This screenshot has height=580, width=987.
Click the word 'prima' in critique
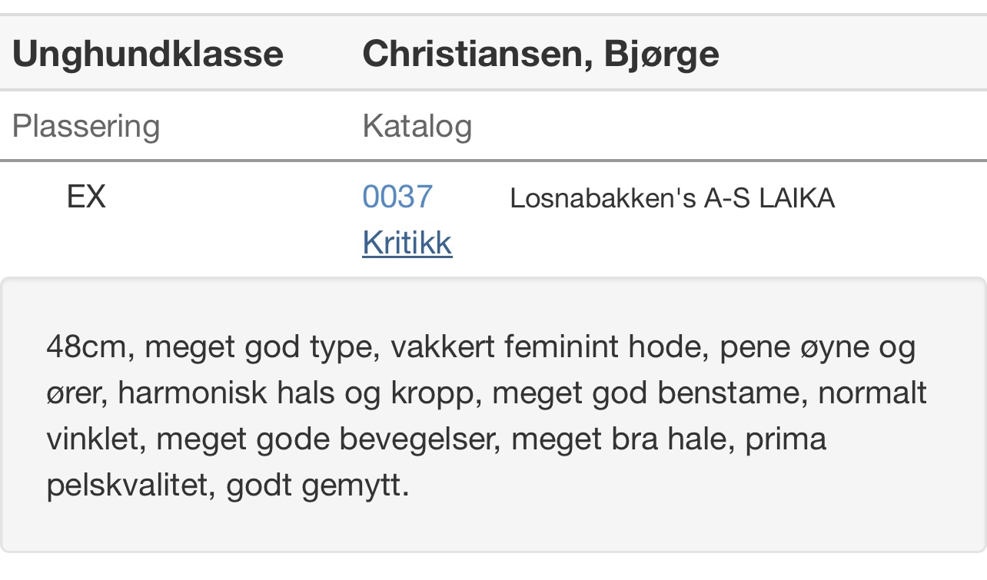point(785,439)
